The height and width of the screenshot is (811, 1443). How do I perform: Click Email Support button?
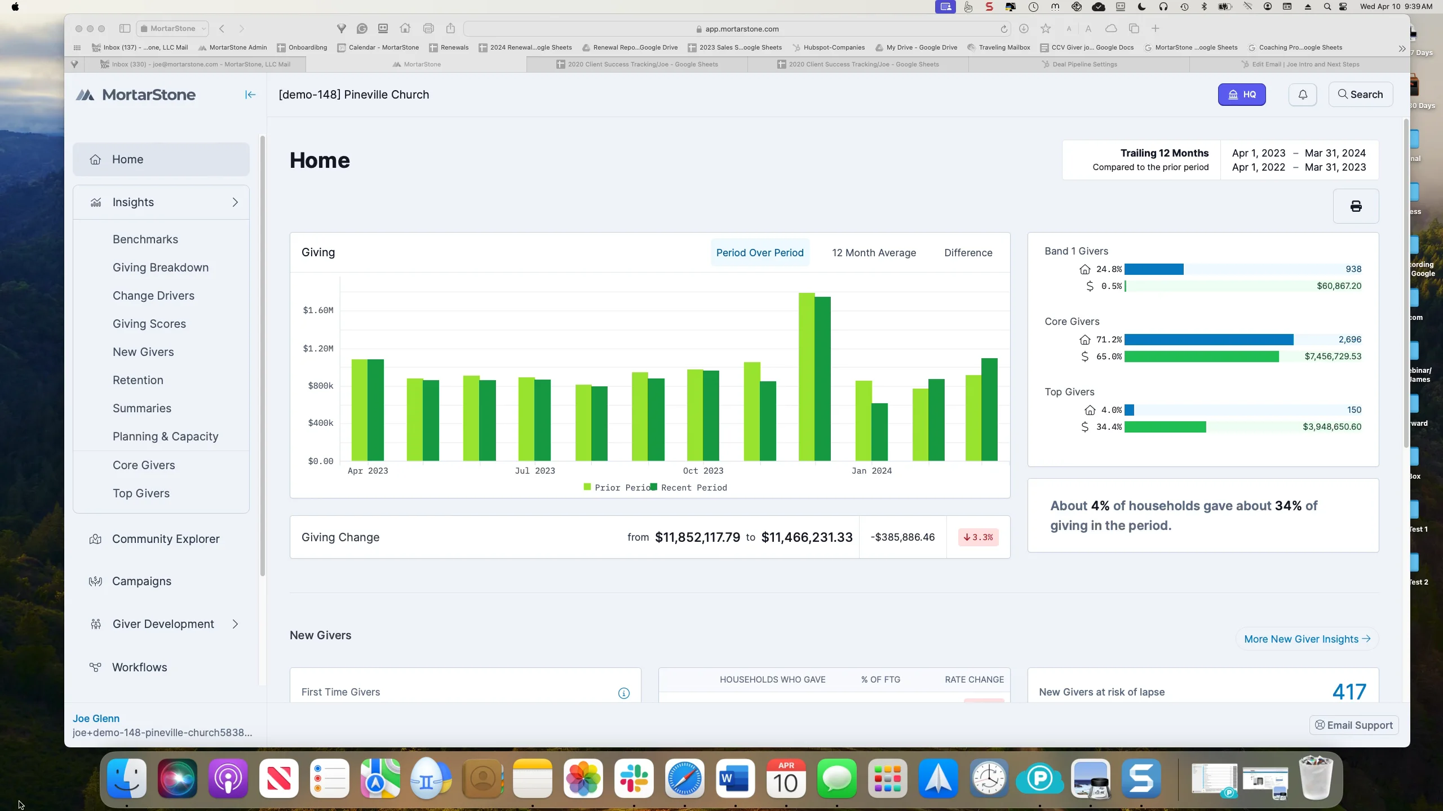1353,725
